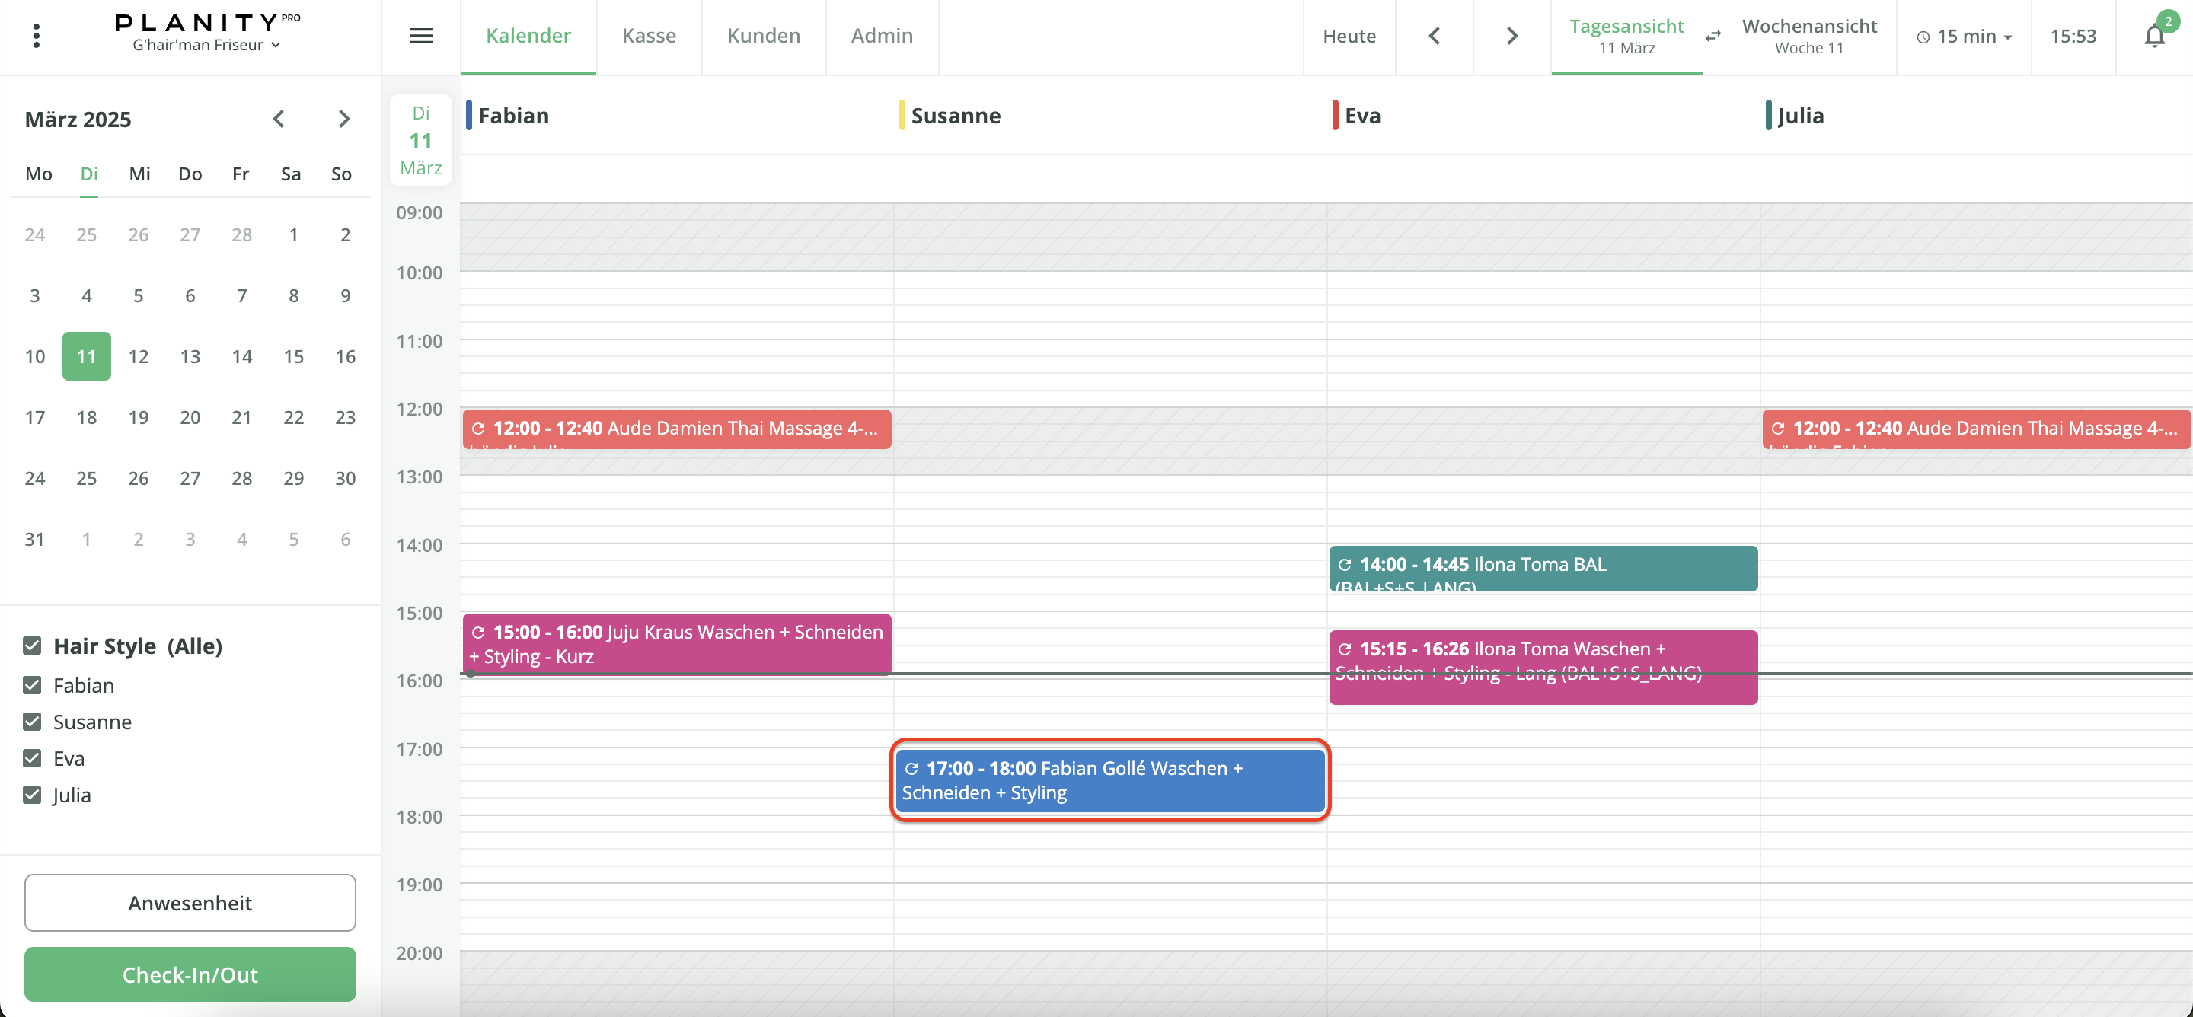Uncheck the Fabian staff checkbox
This screenshot has width=2193, height=1017.
click(32, 685)
